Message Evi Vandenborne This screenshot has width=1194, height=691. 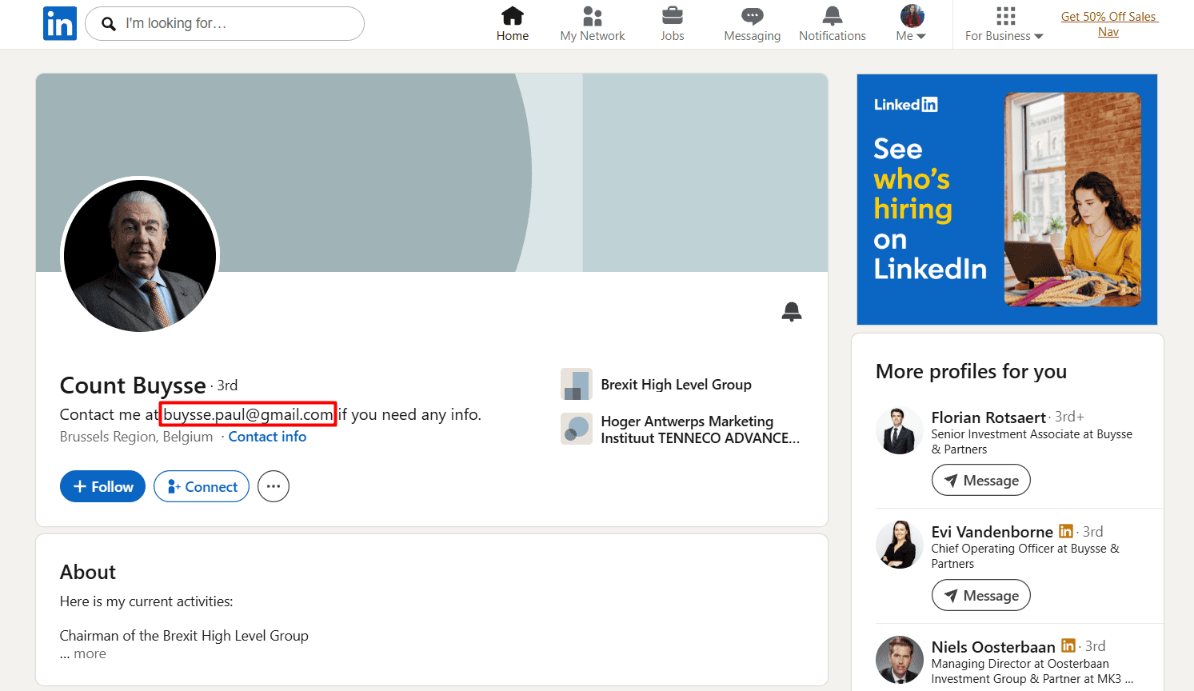coord(981,595)
